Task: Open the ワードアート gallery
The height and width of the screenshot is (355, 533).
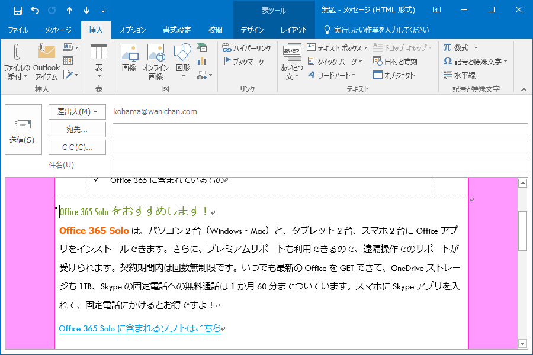Action: coord(331,75)
